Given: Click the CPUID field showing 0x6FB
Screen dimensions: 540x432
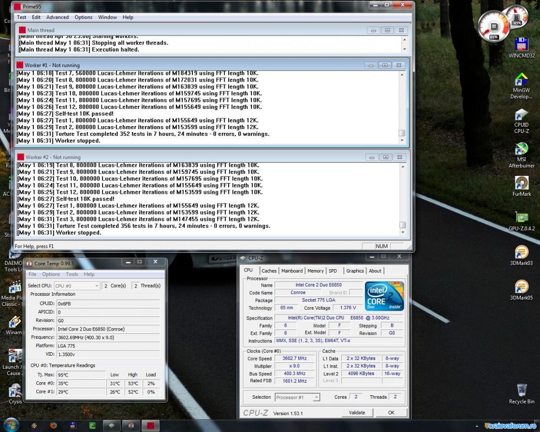Looking at the screenshot, I should click(108, 303).
